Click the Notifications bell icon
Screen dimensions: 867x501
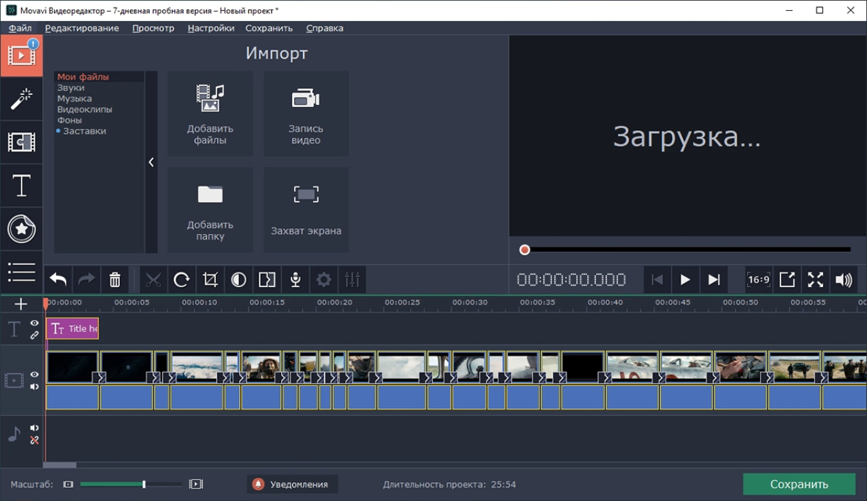tap(258, 484)
